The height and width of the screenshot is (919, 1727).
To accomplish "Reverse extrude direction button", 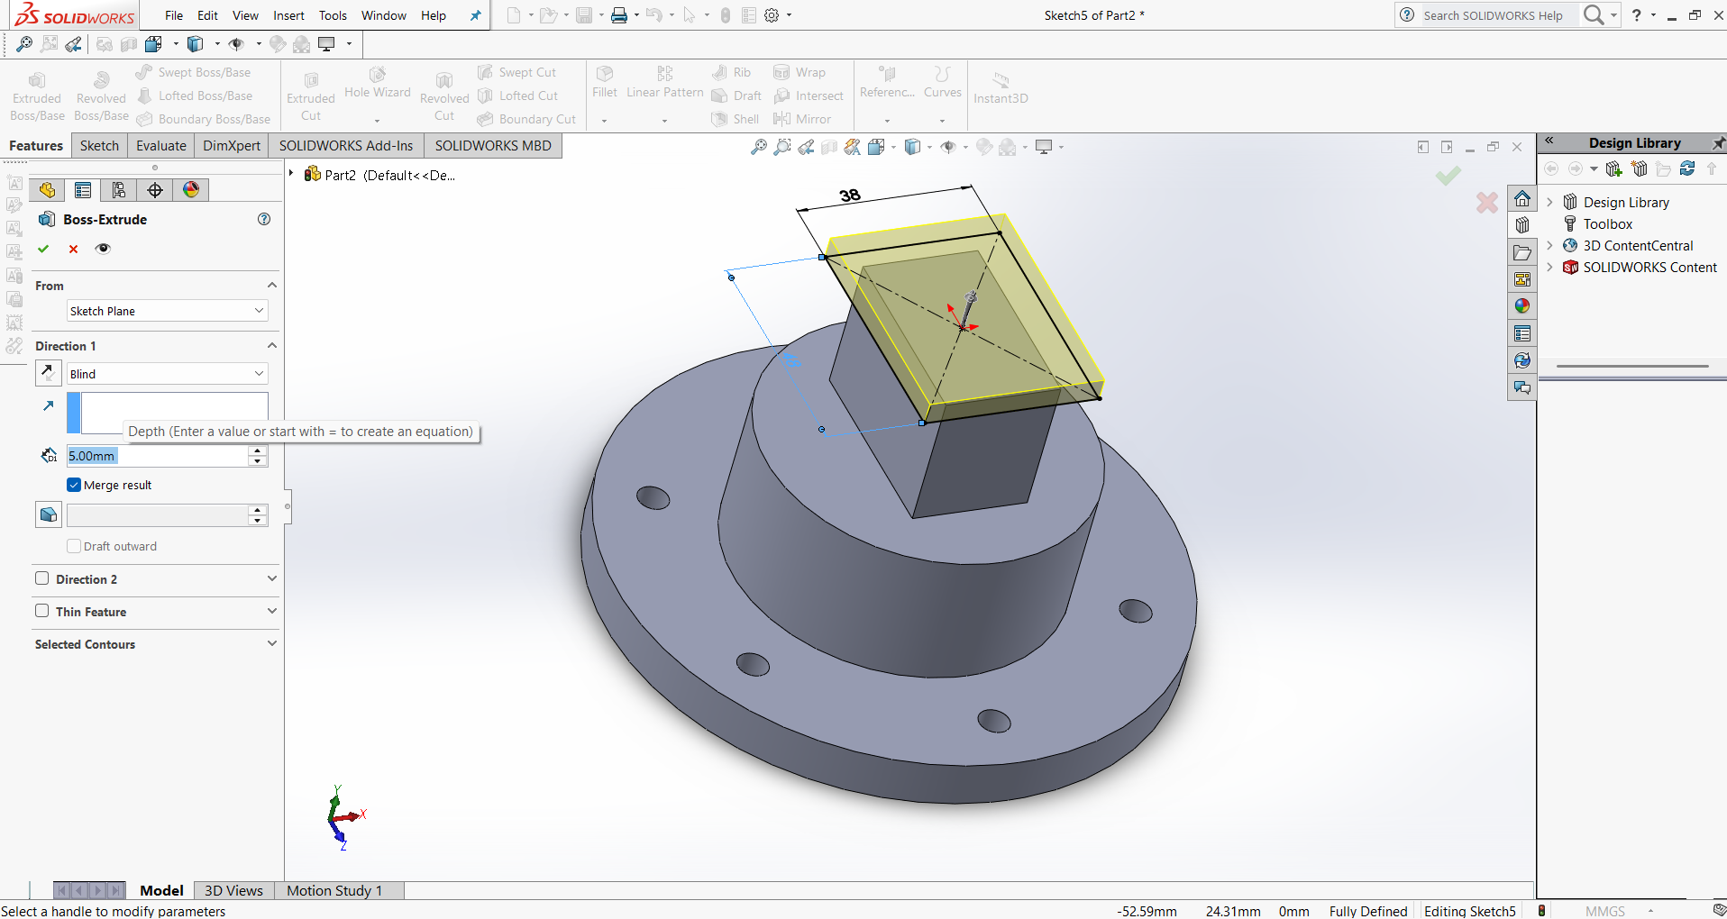I will 49,372.
